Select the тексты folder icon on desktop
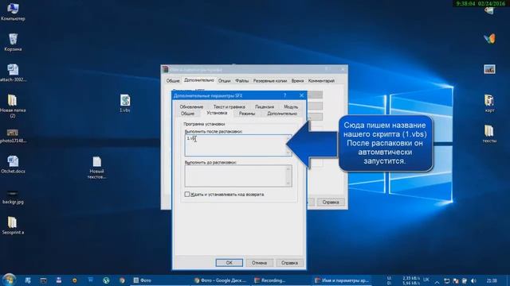This screenshot has width=510, height=286. (x=489, y=133)
